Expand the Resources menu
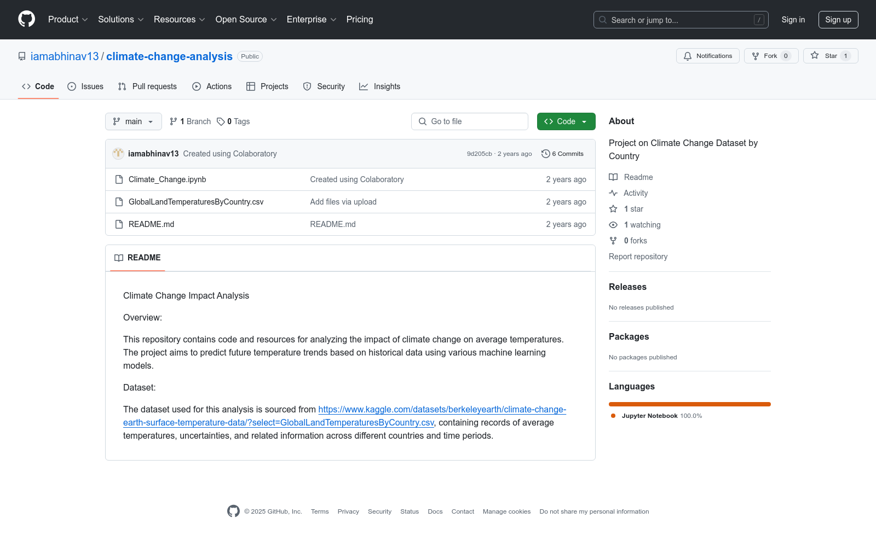Screen dimensions: 876x547 [180, 20]
